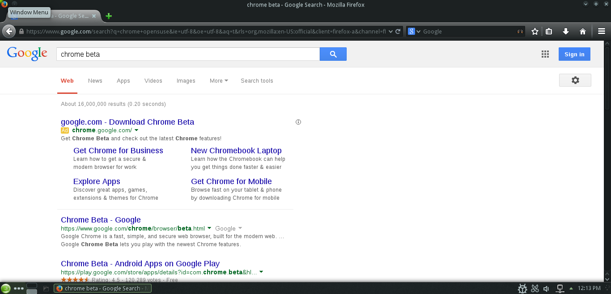Image resolution: width=611 pixels, height=294 pixels.
Task: Click the Google logo
Action: [27, 53]
